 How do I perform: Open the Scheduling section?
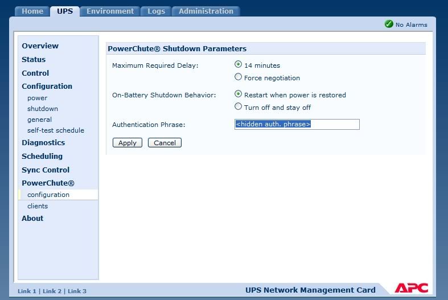[42, 157]
